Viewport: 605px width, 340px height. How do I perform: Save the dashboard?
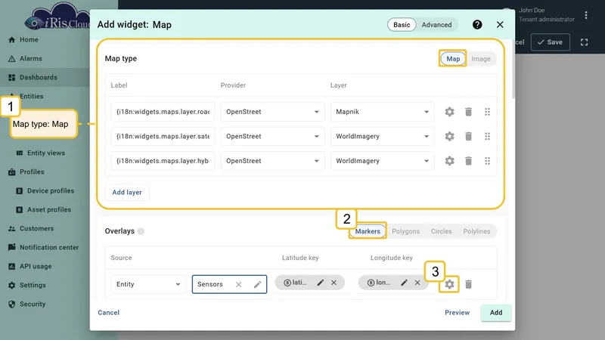point(551,42)
